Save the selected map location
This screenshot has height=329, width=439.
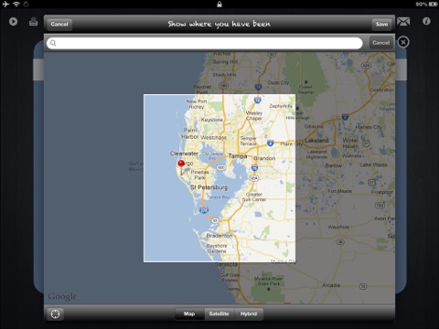(x=381, y=24)
